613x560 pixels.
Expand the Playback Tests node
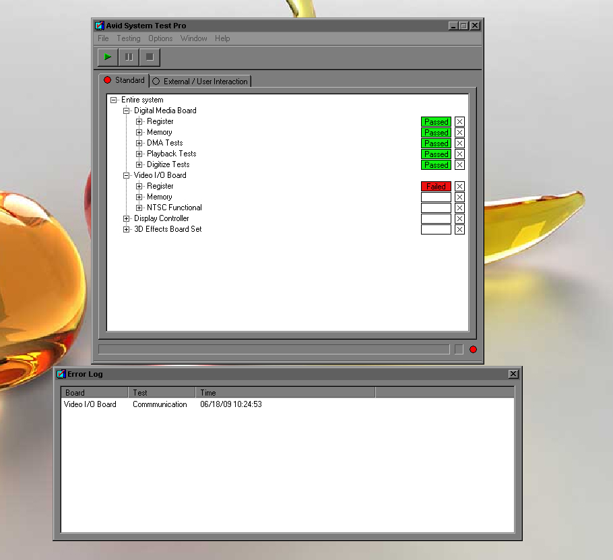coord(139,154)
